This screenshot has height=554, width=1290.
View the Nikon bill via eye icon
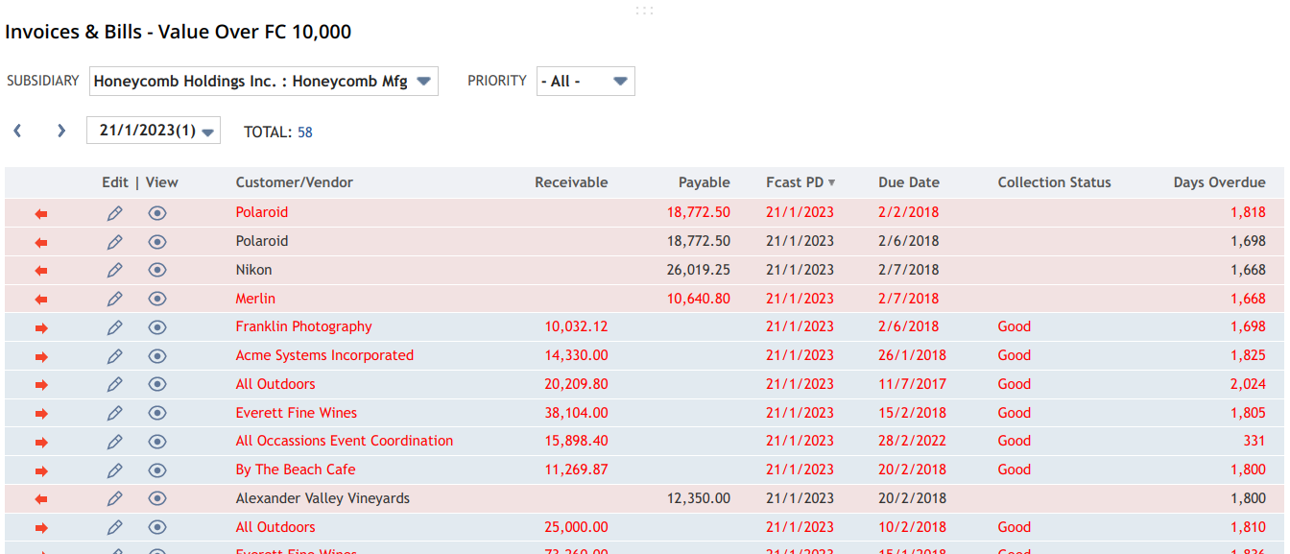click(x=157, y=271)
